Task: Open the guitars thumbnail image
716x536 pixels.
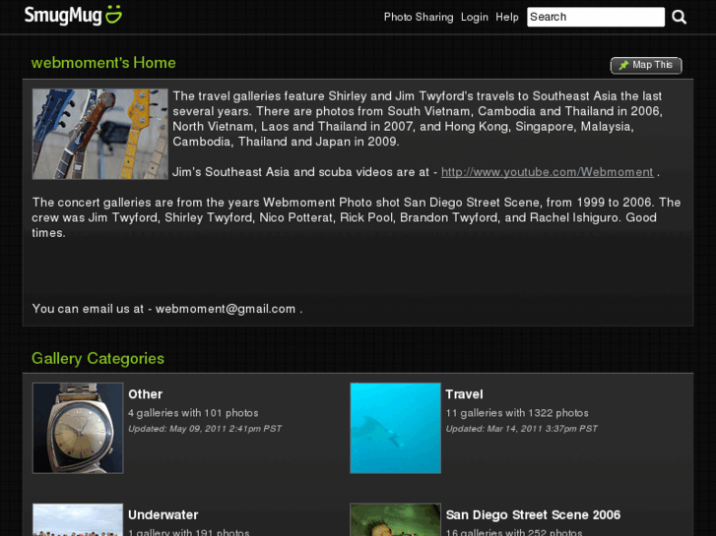Action: click(99, 134)
